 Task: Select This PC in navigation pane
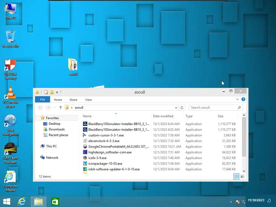click(x=51, y=146)
